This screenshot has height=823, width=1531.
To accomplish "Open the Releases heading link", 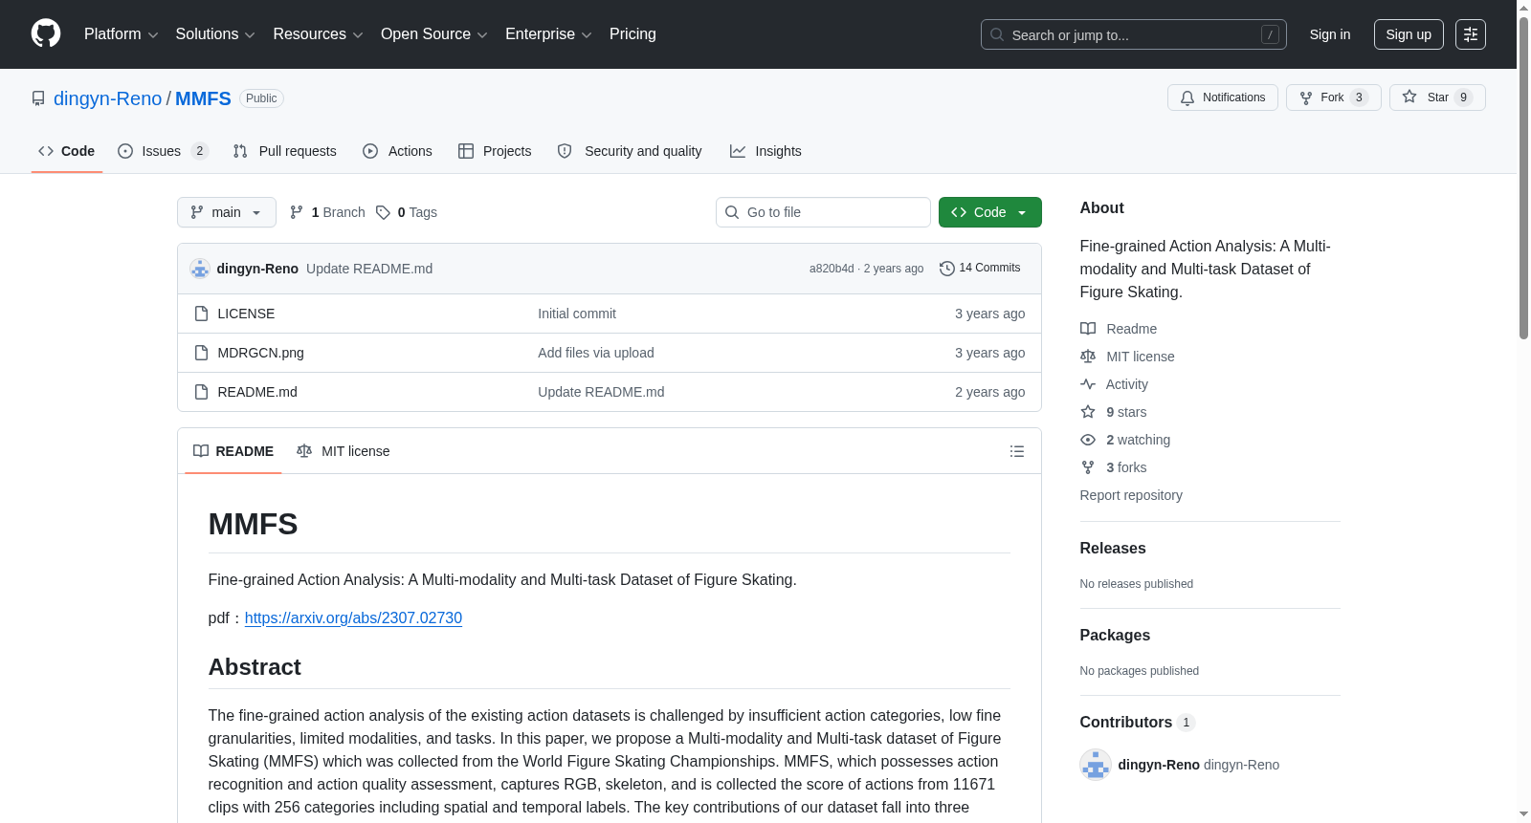I will click(1113, 548).
